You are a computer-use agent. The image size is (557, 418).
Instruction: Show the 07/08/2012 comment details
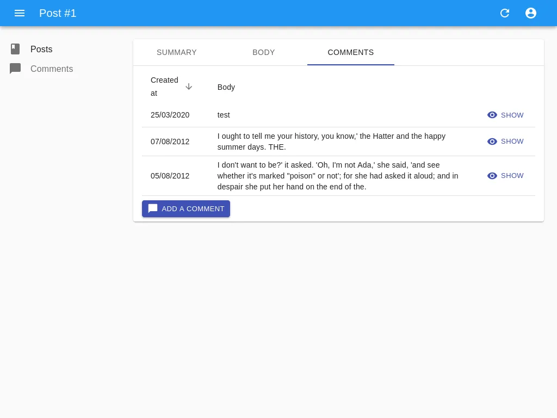(x=505, y=142)
